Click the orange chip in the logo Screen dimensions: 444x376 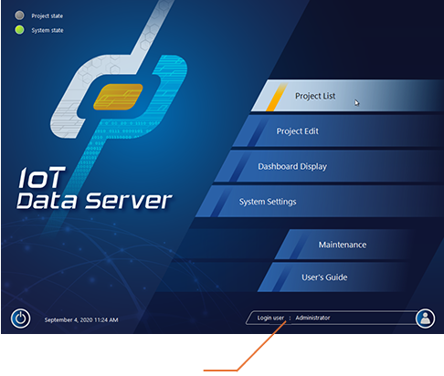coord(118,97)
